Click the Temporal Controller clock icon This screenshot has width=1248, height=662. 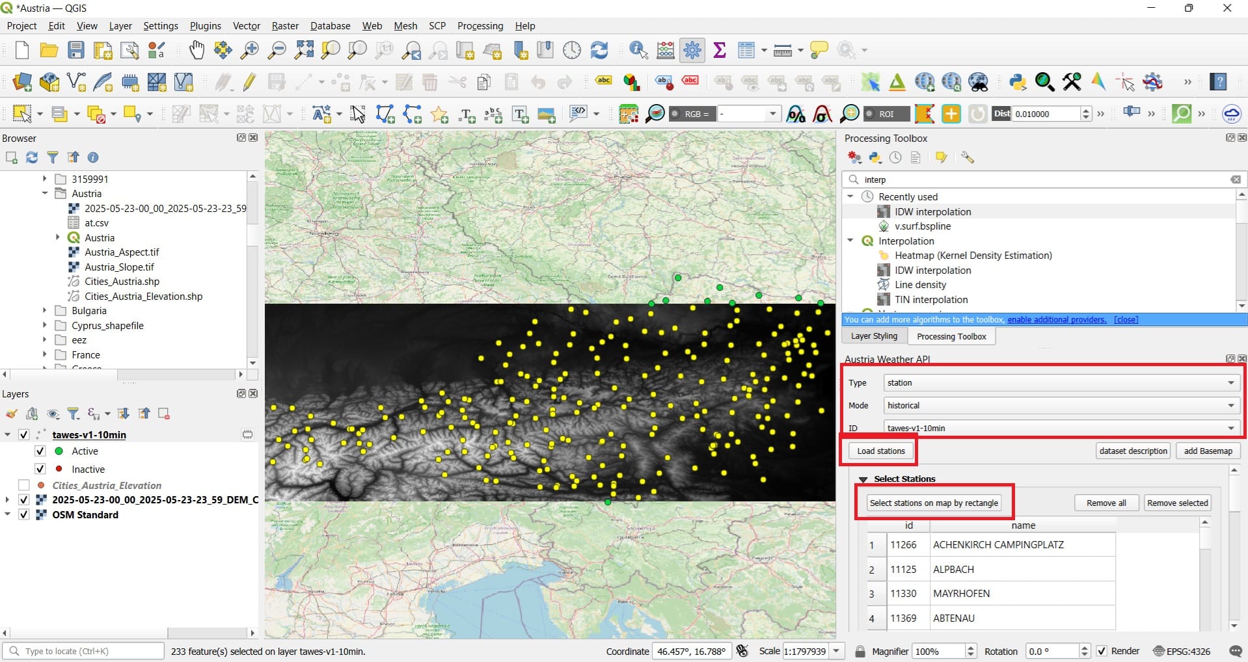[572, 50]
